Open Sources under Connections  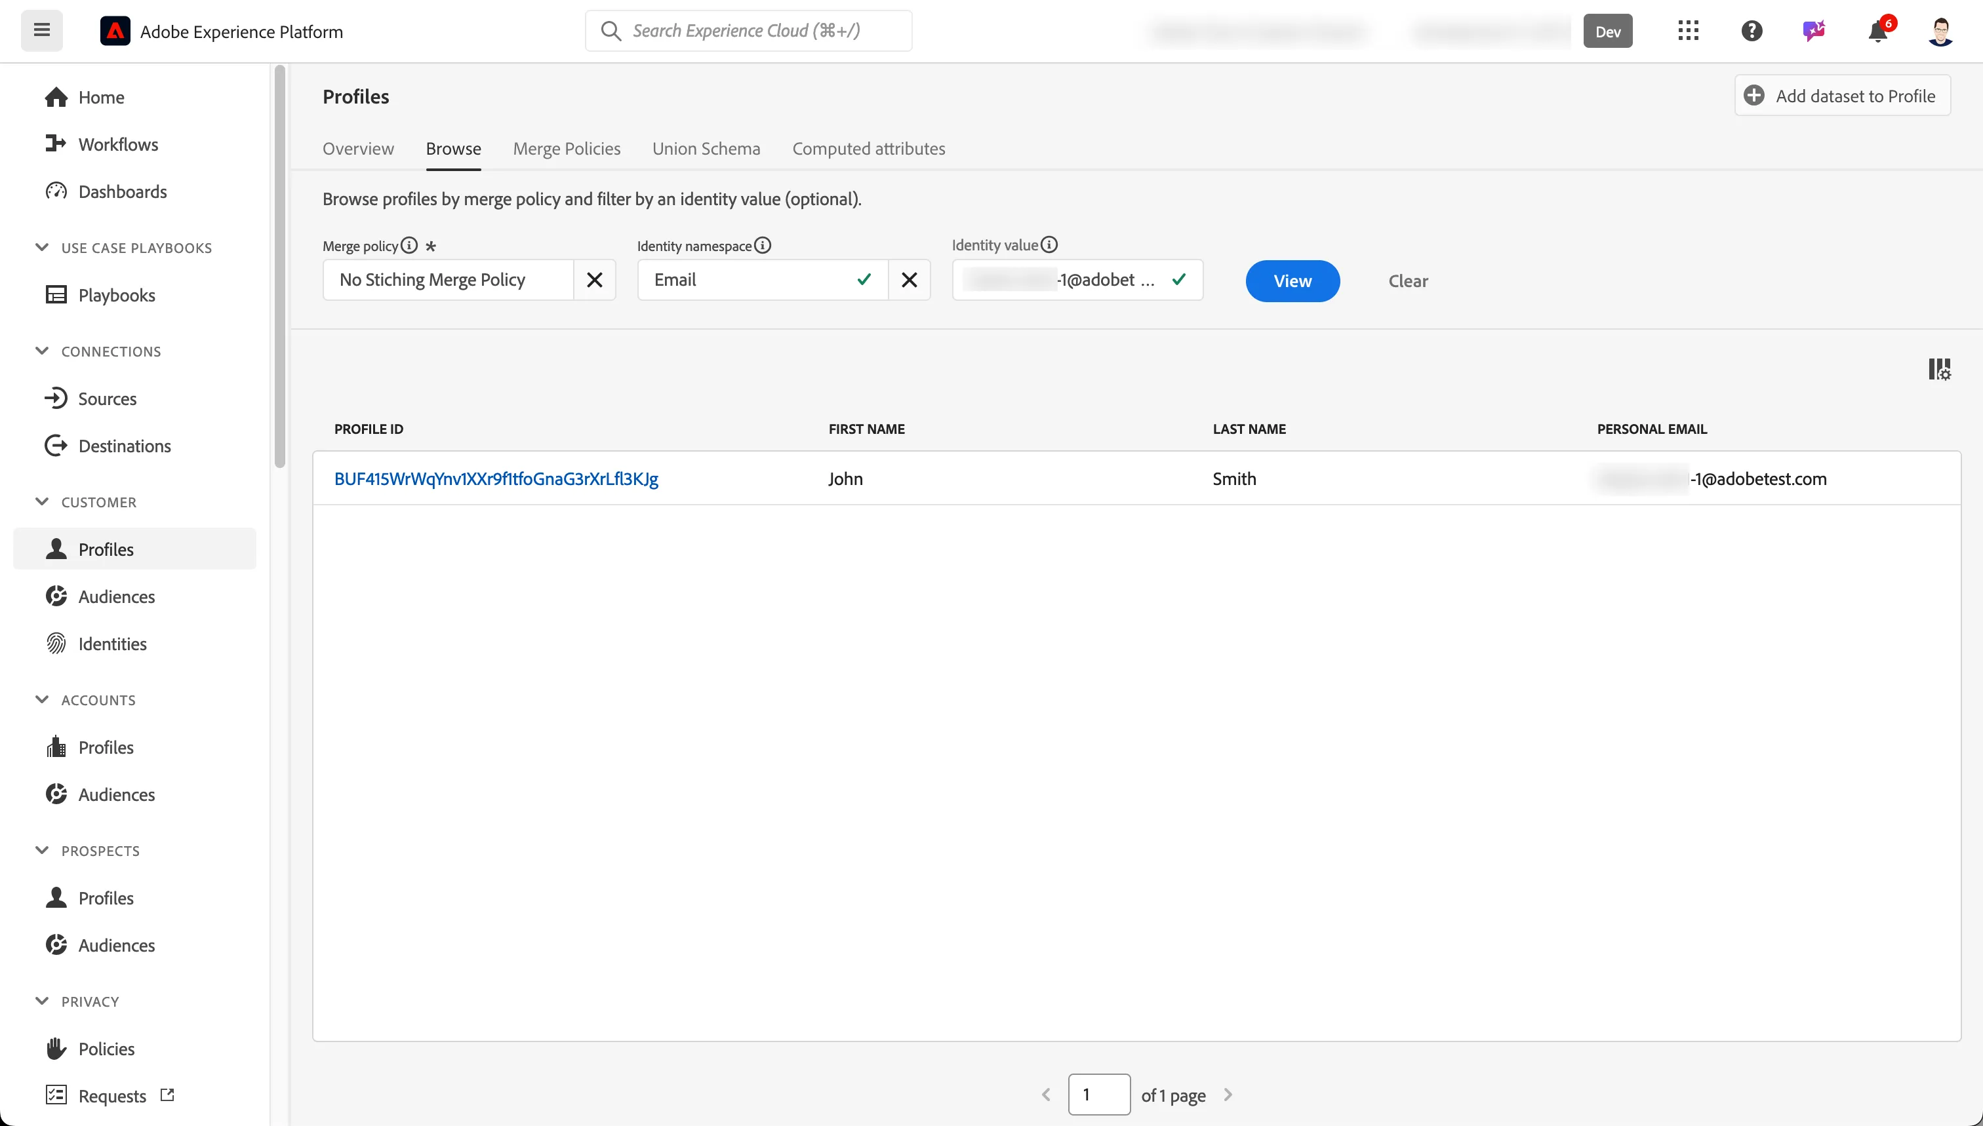[x=134, y=399]
